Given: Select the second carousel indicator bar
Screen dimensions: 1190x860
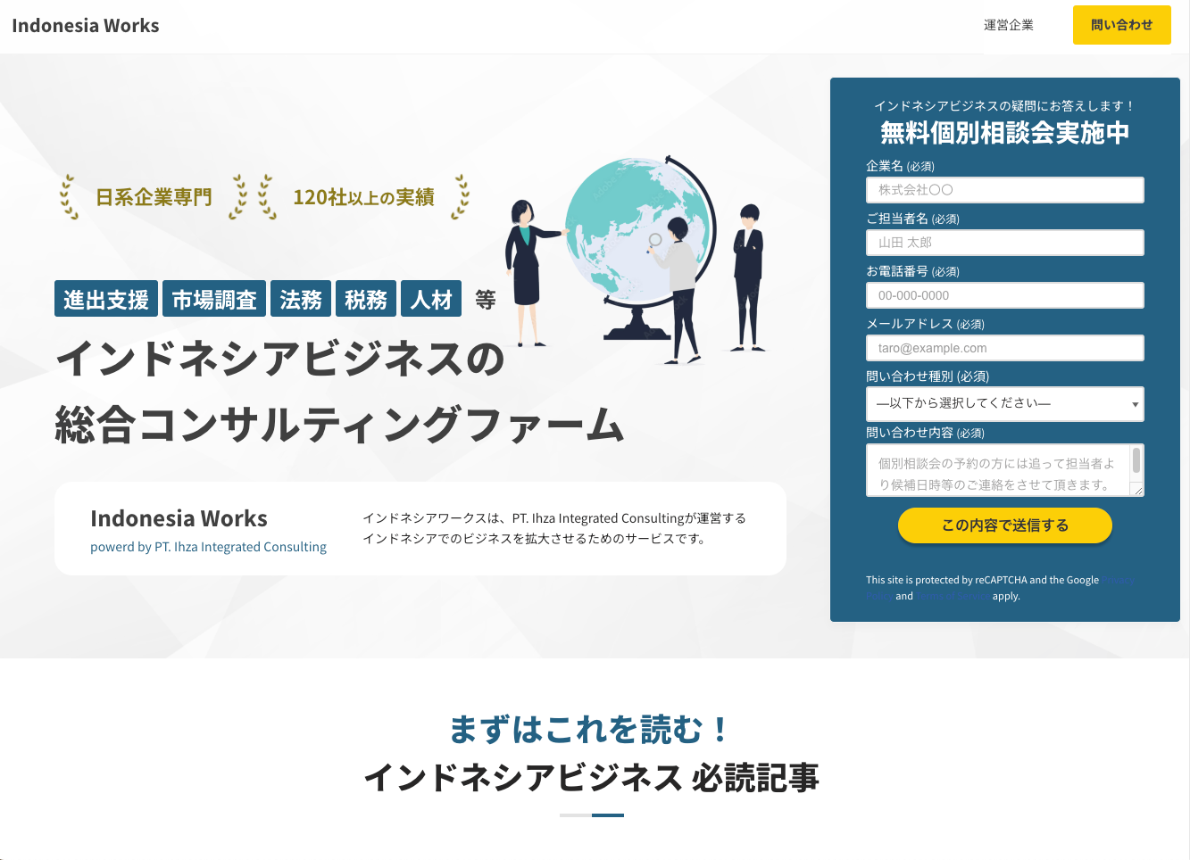Looking at the screenshot, I should pyautogui.click(x=605, y=815).
